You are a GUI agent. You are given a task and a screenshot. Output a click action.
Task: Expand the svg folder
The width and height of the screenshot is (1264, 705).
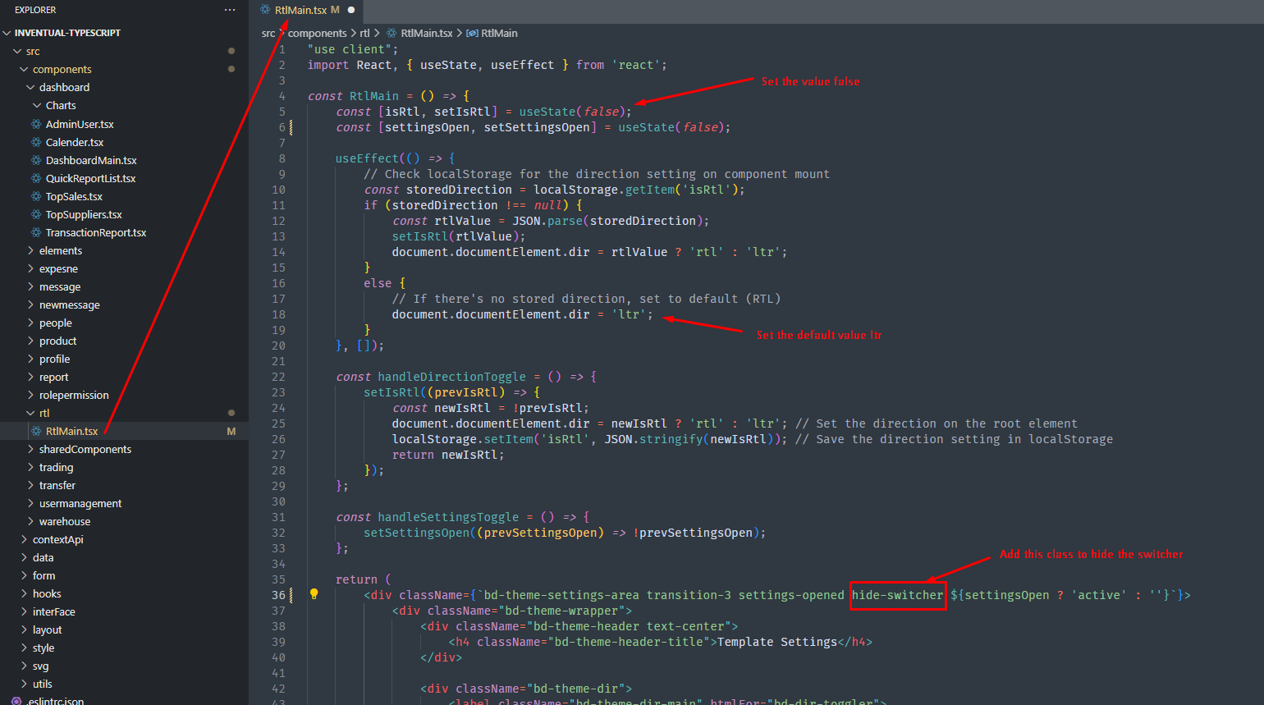pyautogui.click(x=24, y=666)
